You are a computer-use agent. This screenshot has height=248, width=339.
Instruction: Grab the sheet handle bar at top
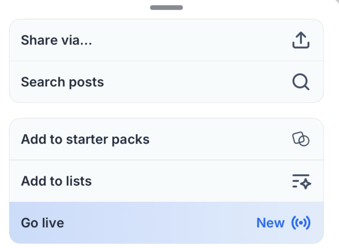coord(166,8)
